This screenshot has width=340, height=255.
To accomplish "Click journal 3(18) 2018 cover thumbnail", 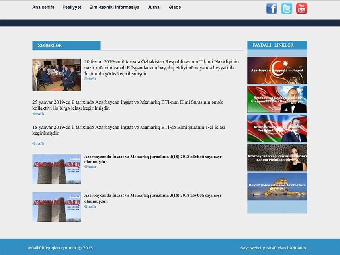I will click(x=57, y=207).
